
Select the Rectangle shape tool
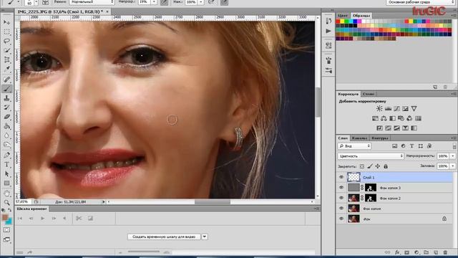[6, 183]
